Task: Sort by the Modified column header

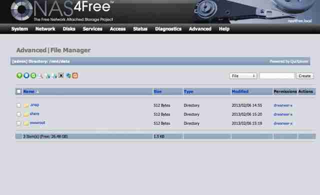Action: tap(240, 91)
